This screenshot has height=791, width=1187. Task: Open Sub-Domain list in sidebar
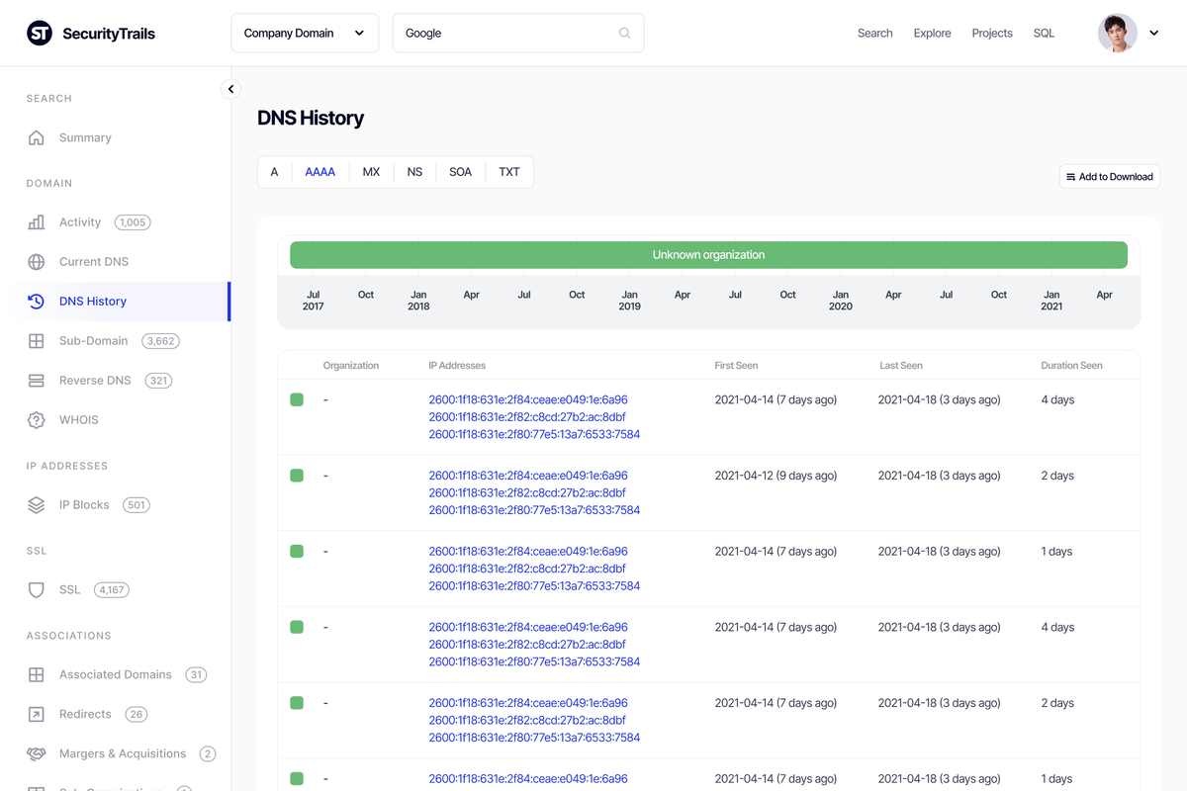click(94, 341)
